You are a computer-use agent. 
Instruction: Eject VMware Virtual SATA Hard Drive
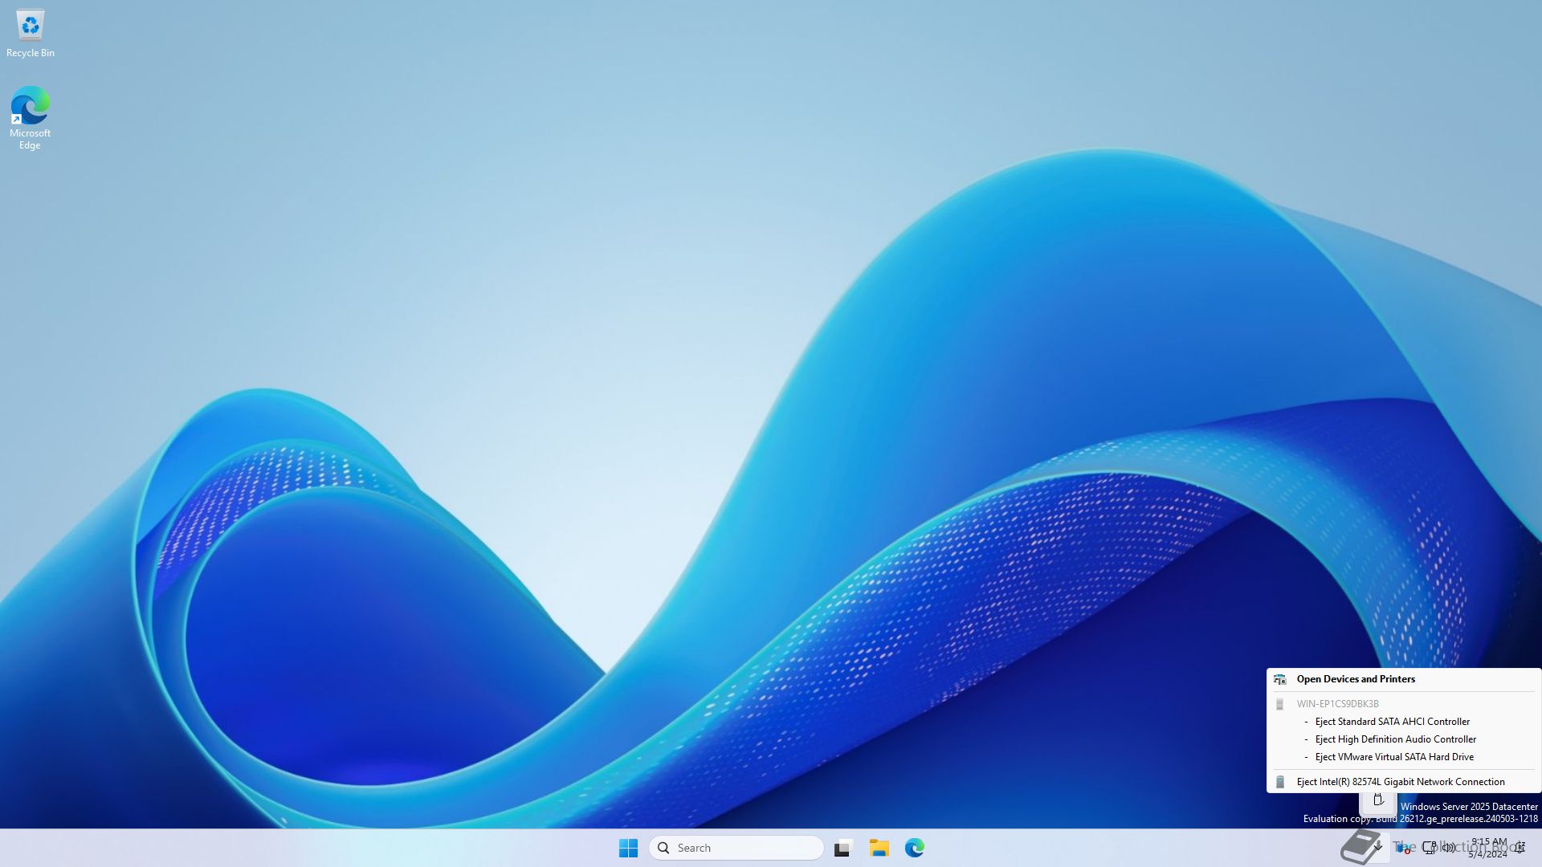1394,757
